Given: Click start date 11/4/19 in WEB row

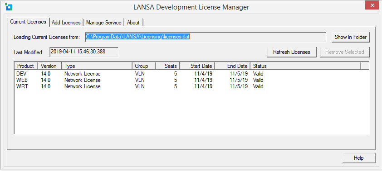Looking at the screenshot, I should coord(203,80).
